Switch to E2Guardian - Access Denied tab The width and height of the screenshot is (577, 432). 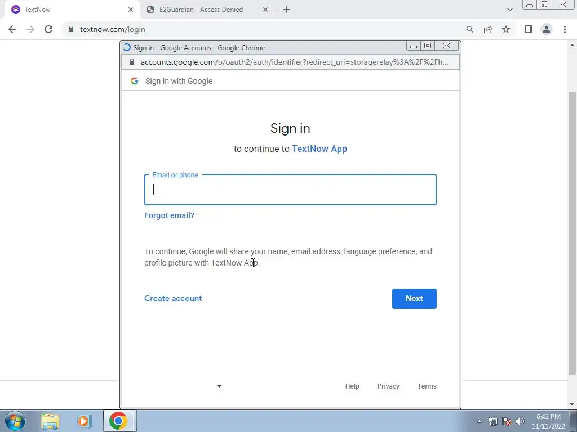207,10
